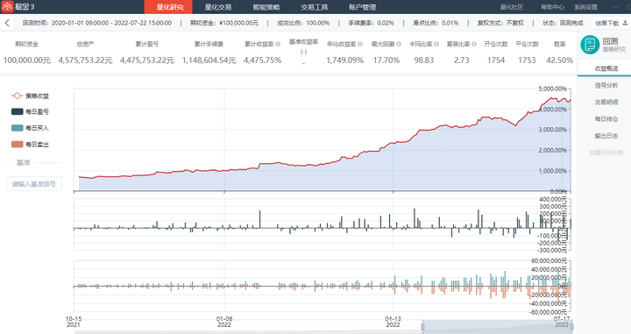
Task: Click the annualized return value 1,749.09%
Action: pyautogui.click(x=344, y=60)
